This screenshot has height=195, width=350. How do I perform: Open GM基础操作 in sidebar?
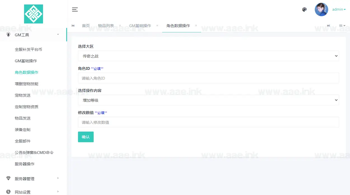[x=26, y=61]
